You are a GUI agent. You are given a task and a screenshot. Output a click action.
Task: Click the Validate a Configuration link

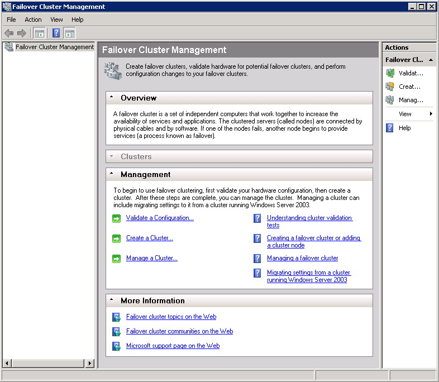160,218
